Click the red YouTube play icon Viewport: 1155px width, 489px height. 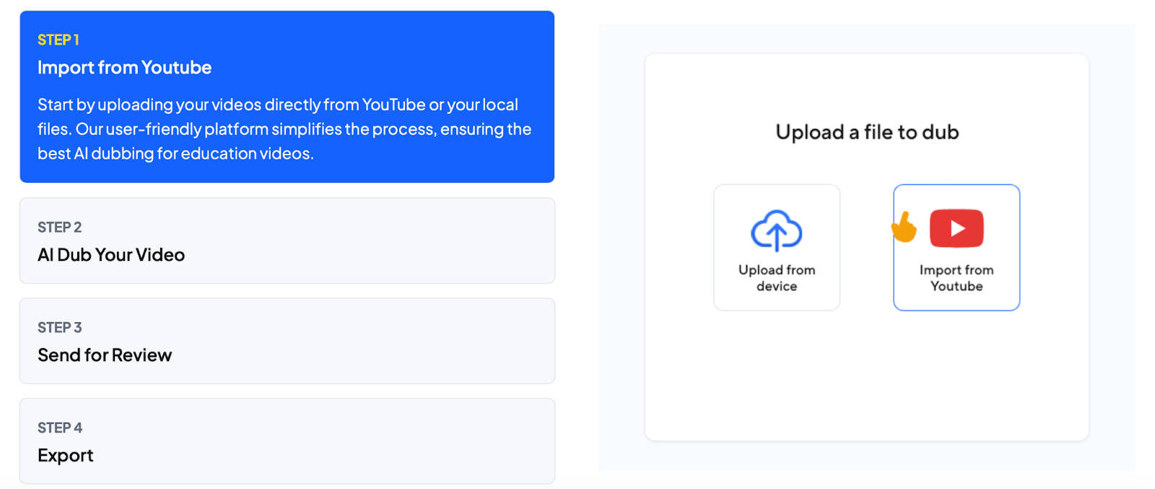coord(956,228)
